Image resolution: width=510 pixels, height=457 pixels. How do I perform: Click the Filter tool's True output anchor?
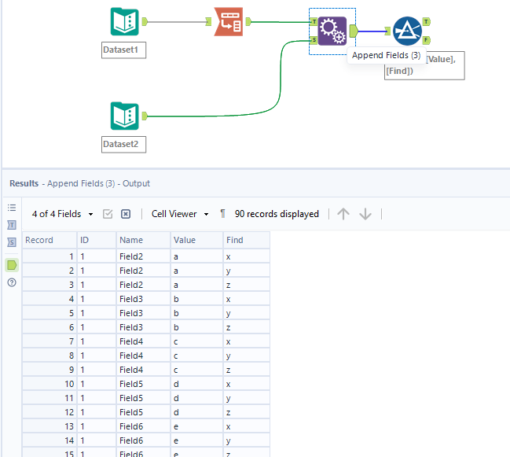(426, 22)
